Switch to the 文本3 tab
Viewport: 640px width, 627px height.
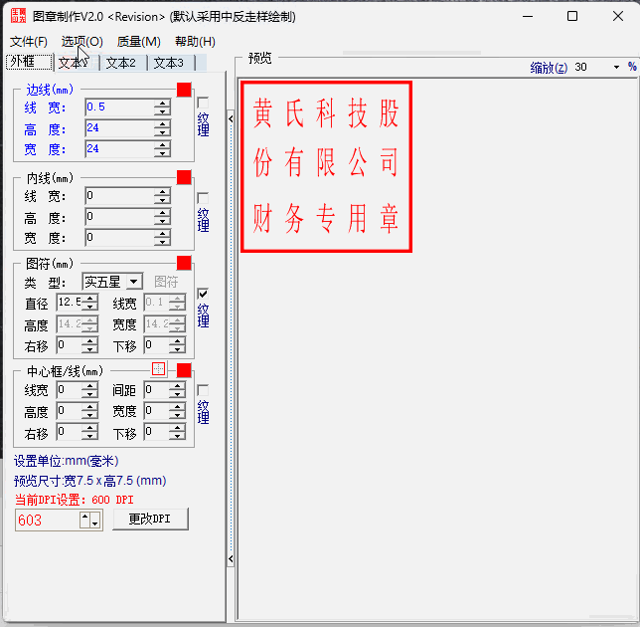pyautogui.click(x=171, y=63)
